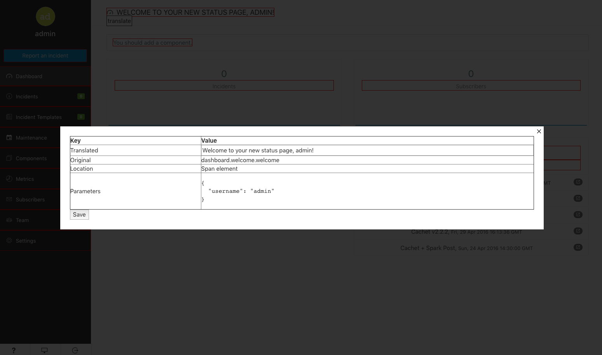Close the translation dialog with the X
The width and height of the screenshot is (602, 355).
click(539, 131)
